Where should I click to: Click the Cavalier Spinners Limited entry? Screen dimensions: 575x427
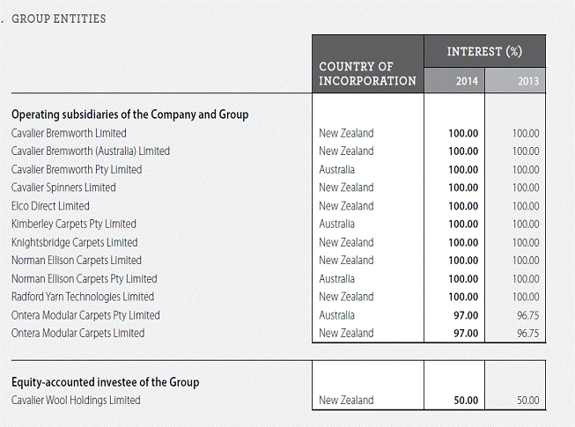click(x=63, y=188)
